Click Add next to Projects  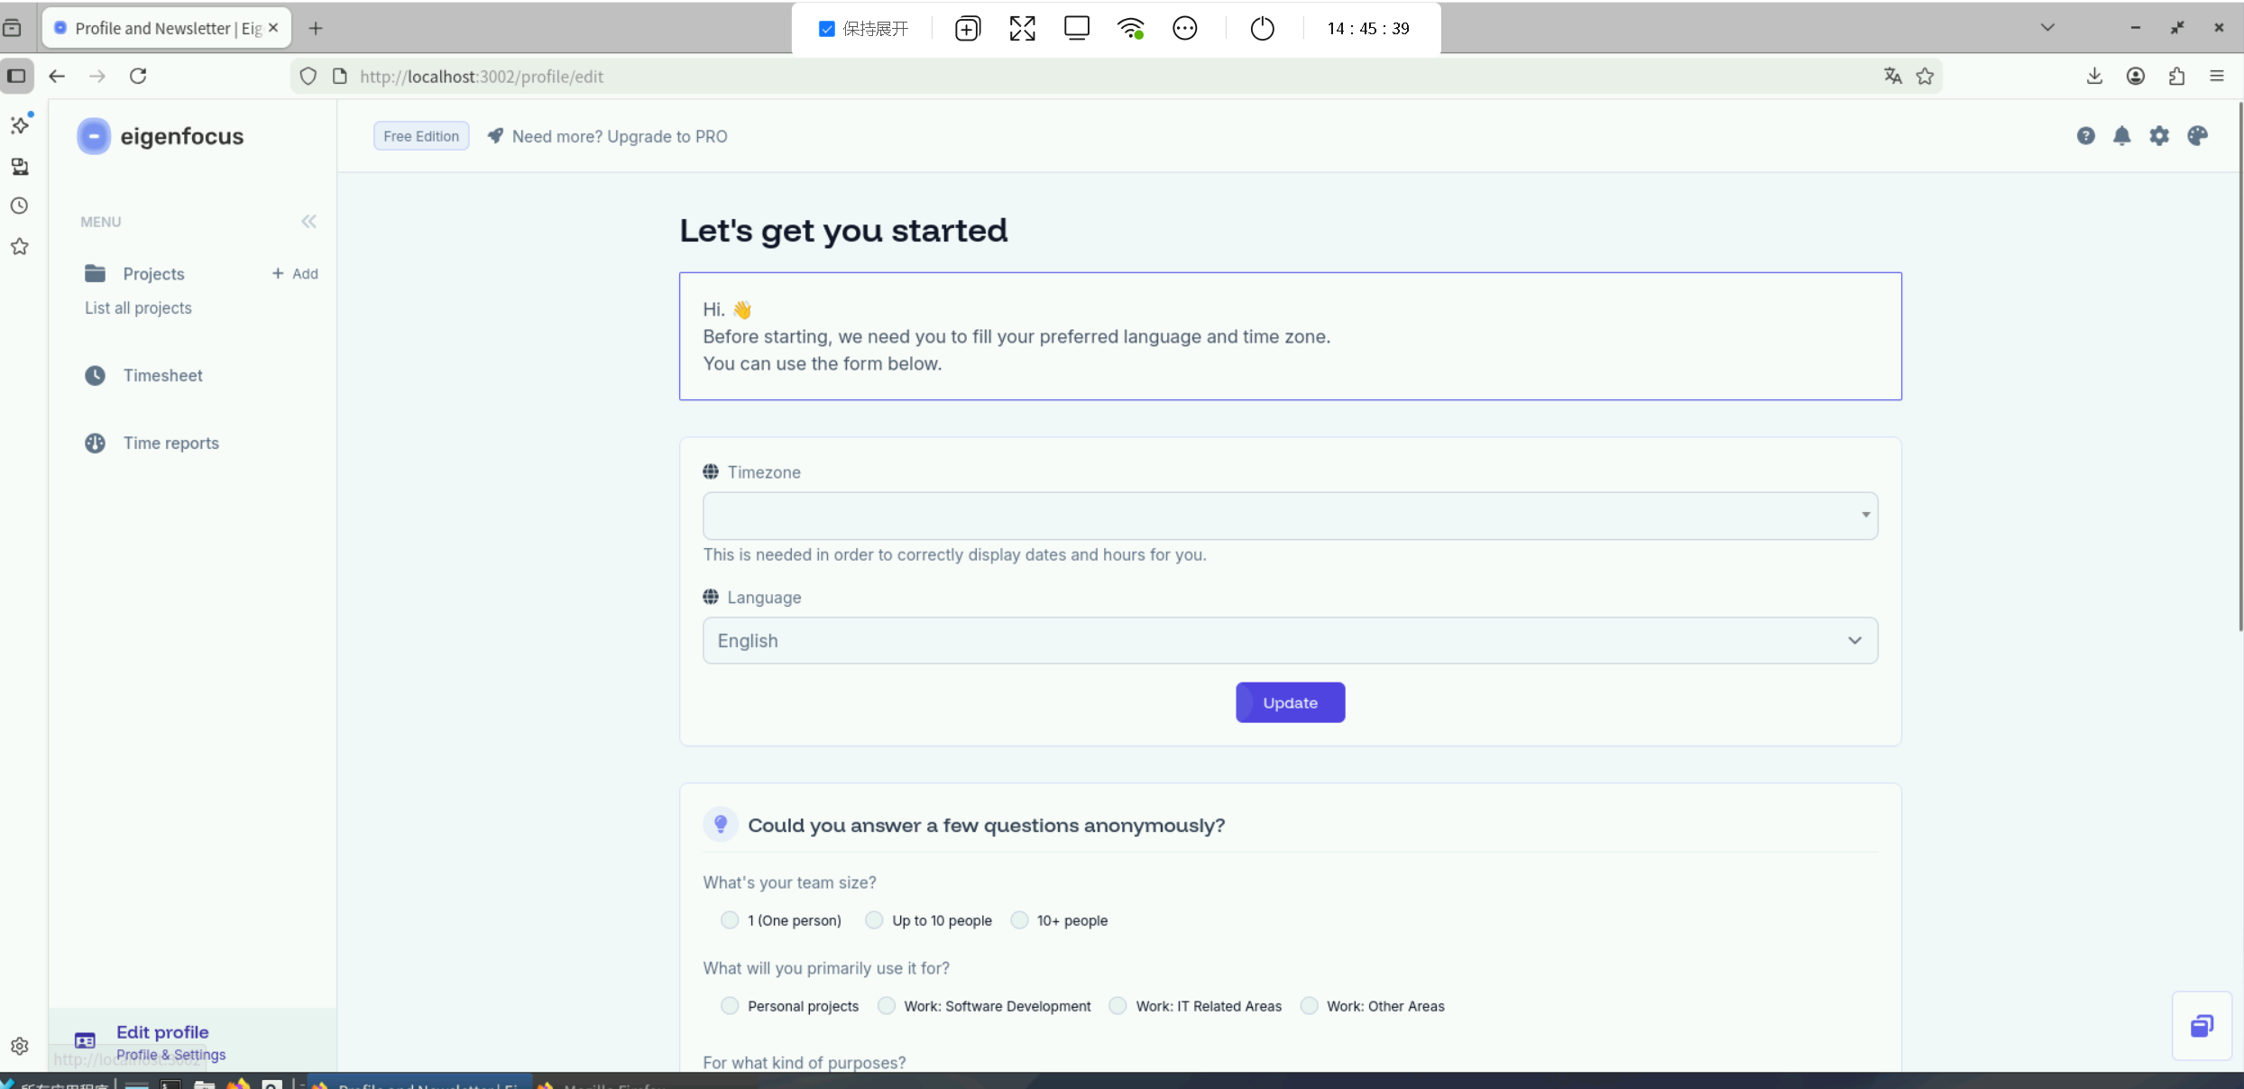[x=296, y=274]
